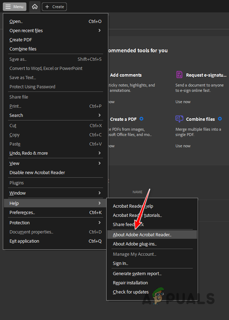The width and height of the screenshot is (229, 320).
Task: Select Combine files in the menu
Action: point(56,49)
